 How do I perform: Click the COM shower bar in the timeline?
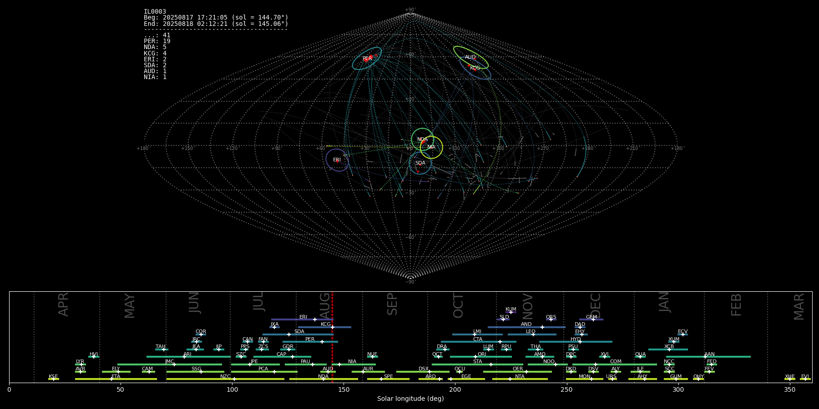pos(615,364)
